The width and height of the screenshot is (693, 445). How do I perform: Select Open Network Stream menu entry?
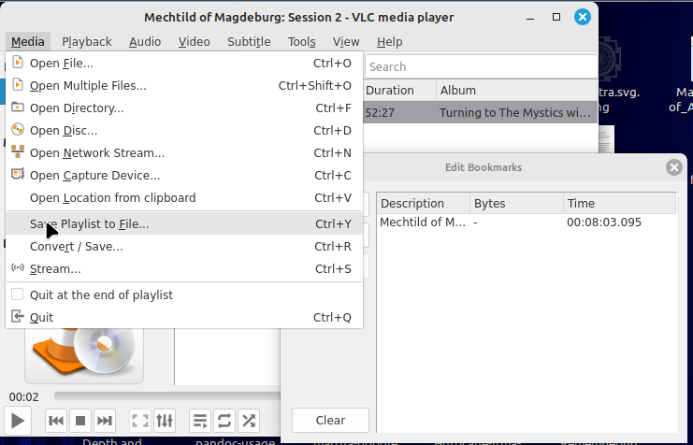click(184, 153)
